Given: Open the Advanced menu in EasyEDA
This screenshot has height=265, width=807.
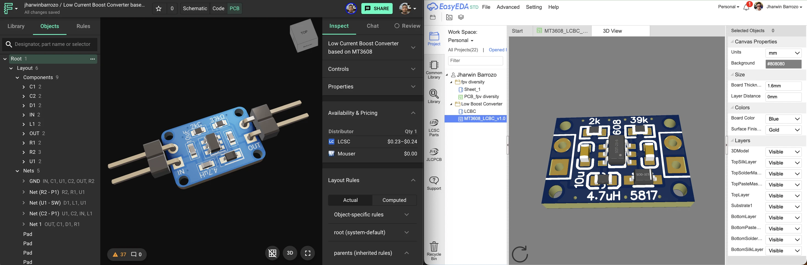Looking at the screenshot, I should pyautogui.click(x=508, y=7).
